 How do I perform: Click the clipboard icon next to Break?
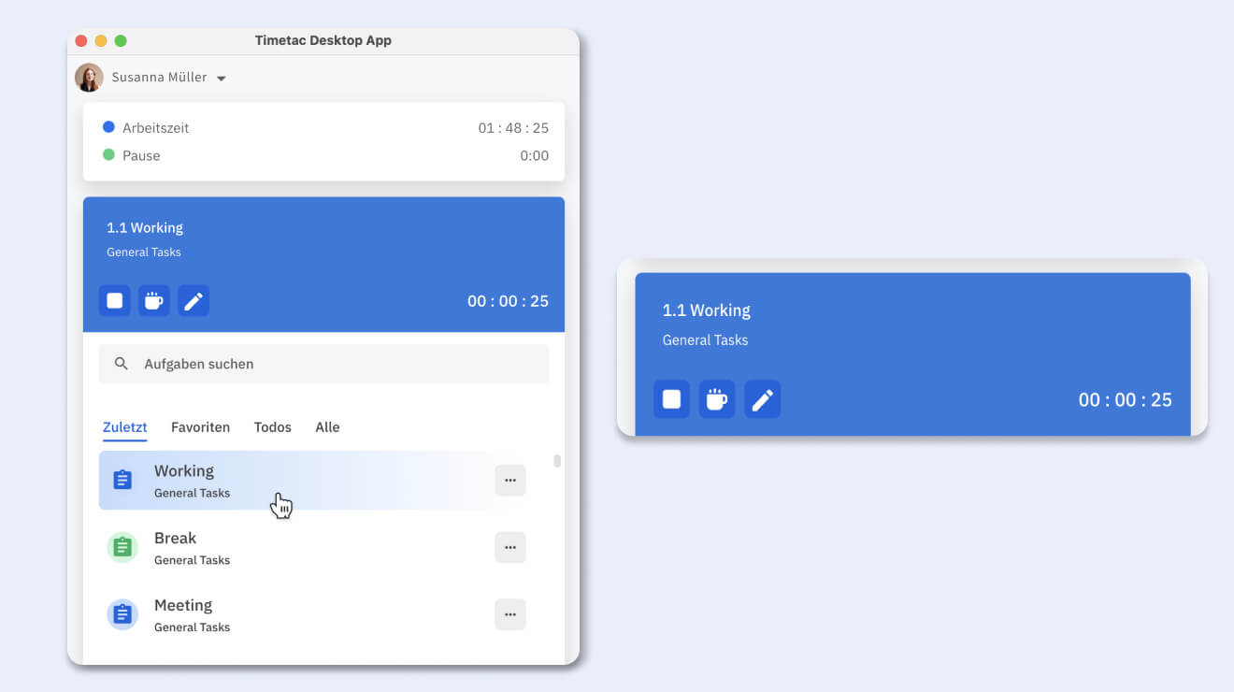point(122,547)
